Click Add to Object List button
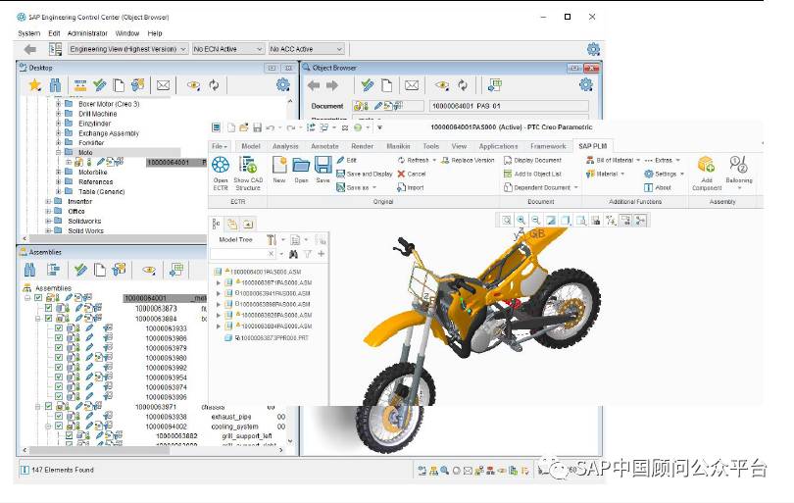This screenshot has height=503, width=794. tap(532, 174)
